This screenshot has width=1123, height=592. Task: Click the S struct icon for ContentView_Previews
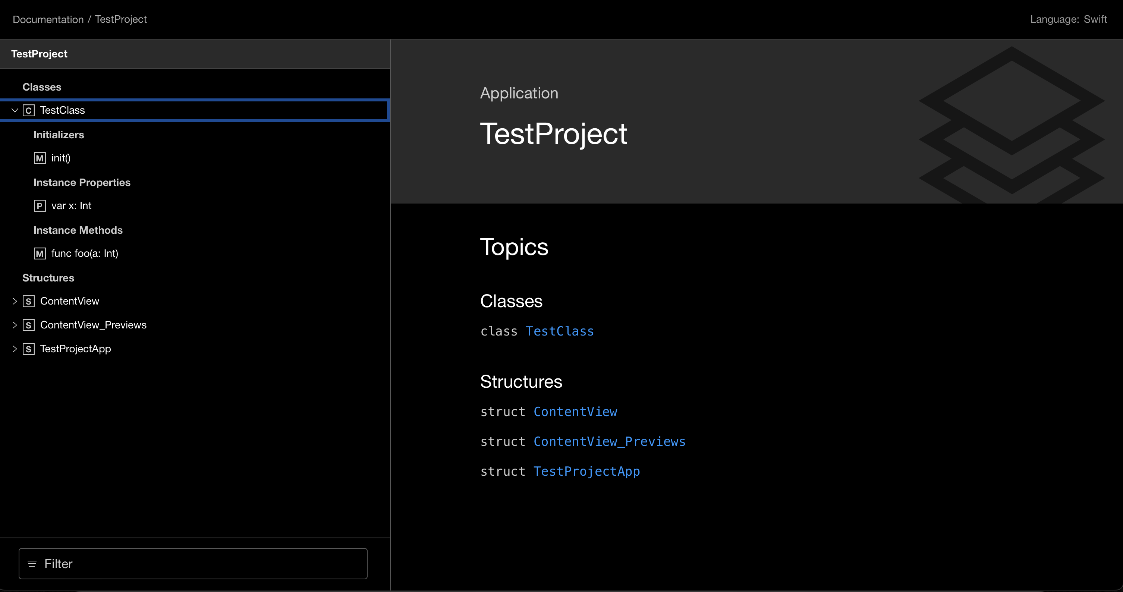(x=29, y=325)
